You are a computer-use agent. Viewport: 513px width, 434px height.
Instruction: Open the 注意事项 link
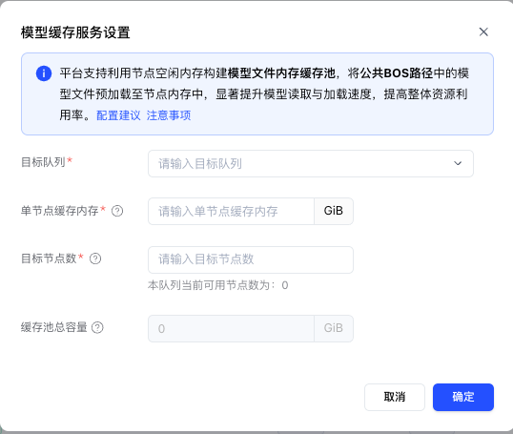click(x=169, y=115)
